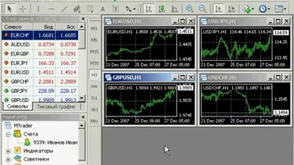Choose the horizontal line tool
294x165 pixels.
tap(51, 9)
